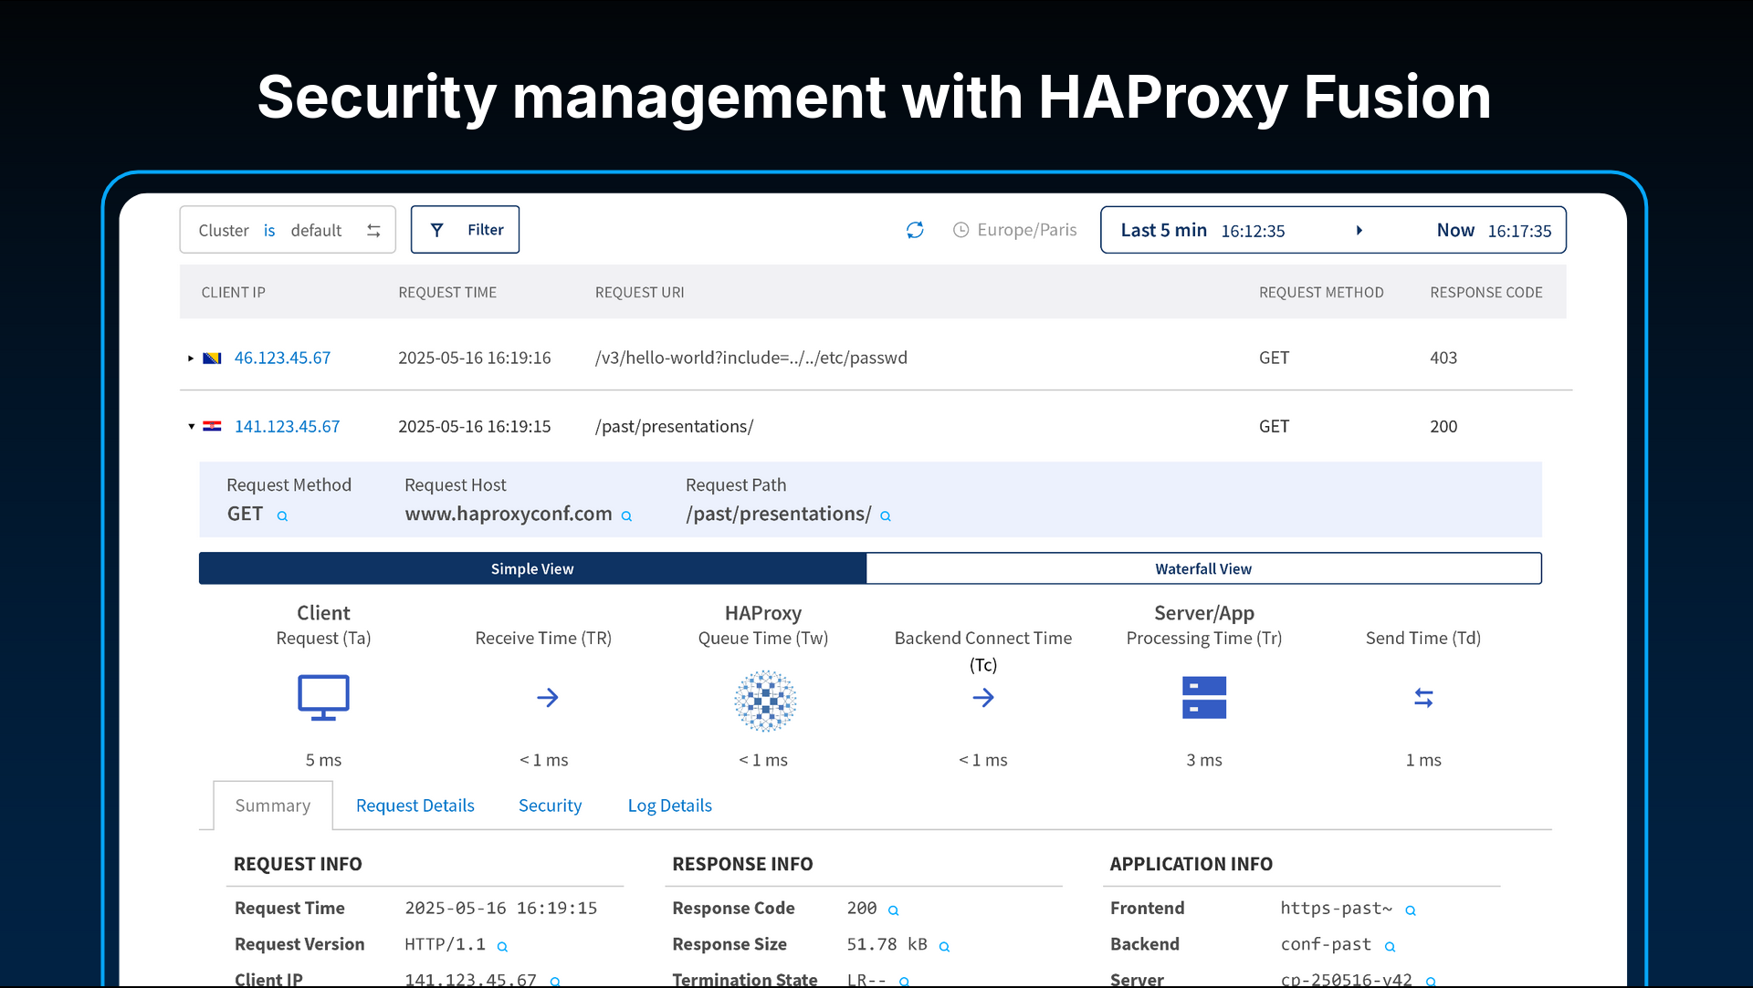Viewport: 1753px width, 988px height.
Task: Sort by RESPONSE CODE column header
Action: tap(1486, 292)
